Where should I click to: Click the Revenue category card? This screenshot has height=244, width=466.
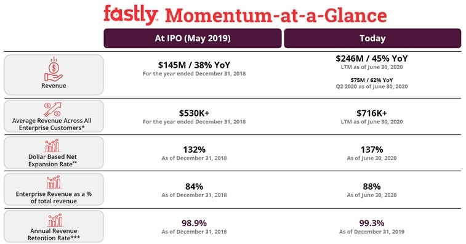pyautogui.click(x=54, y=75)
